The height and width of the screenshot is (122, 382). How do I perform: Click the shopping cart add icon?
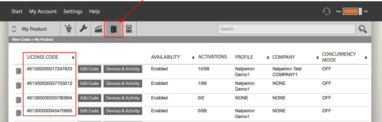[68, 29]
